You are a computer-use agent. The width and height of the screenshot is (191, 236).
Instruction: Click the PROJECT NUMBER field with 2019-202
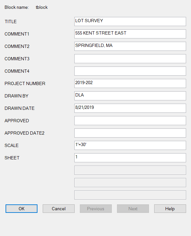point(130,83)
